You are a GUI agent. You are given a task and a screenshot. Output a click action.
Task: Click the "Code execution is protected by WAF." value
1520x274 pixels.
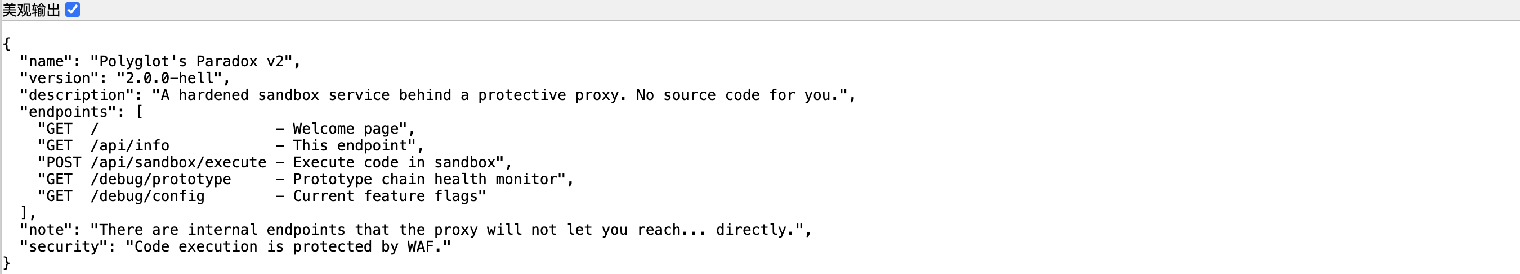click(288, 247)
